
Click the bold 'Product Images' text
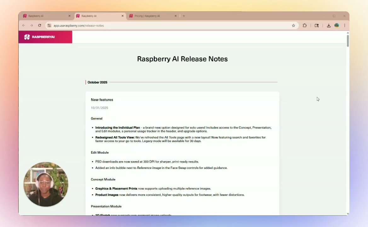[x=107, y=195]
